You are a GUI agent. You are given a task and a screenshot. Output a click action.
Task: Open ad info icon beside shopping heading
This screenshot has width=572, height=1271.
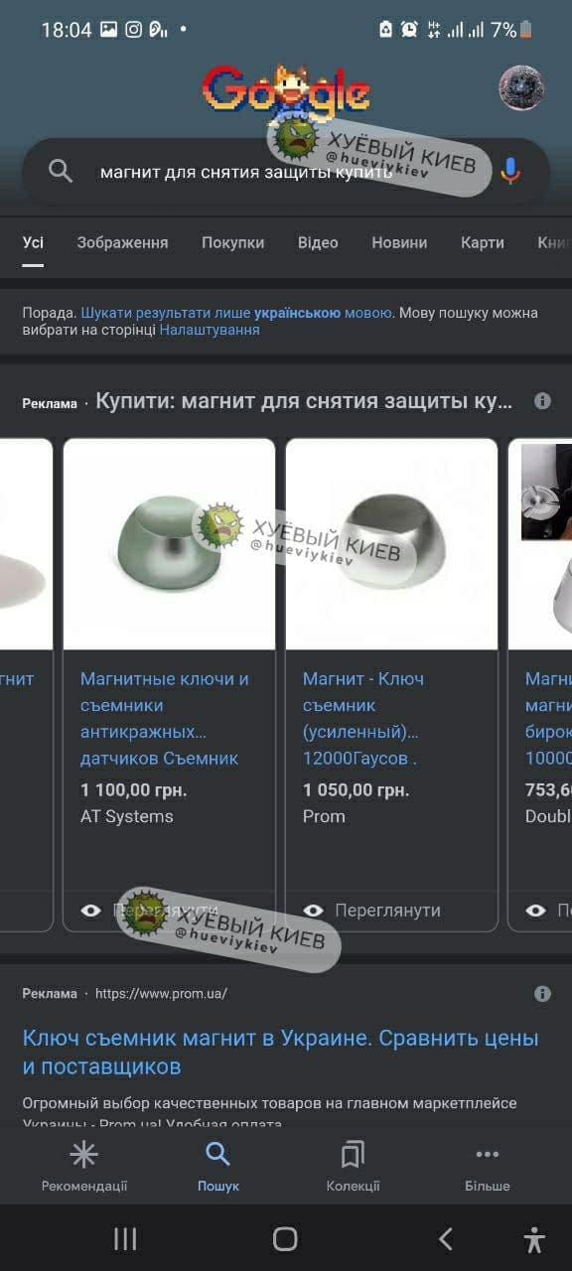pyautogui.click(x=542, y=401)
